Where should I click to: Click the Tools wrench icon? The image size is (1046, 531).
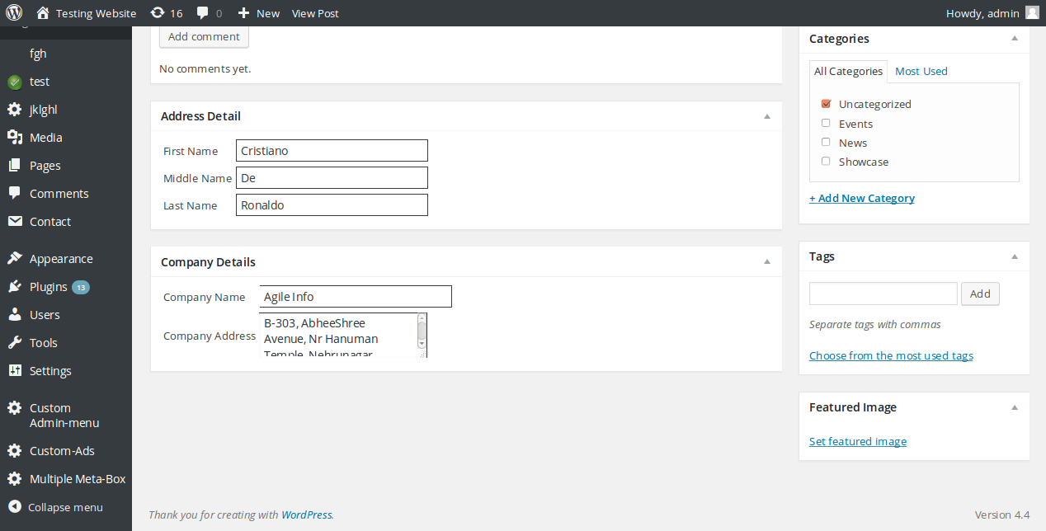14,343
